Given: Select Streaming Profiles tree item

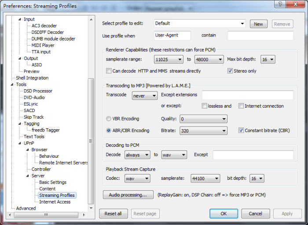Looking at the screenshot, I should 57,196.
